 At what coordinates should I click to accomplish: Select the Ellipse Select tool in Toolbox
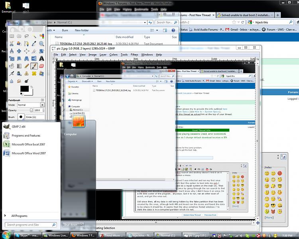(19, 36)
